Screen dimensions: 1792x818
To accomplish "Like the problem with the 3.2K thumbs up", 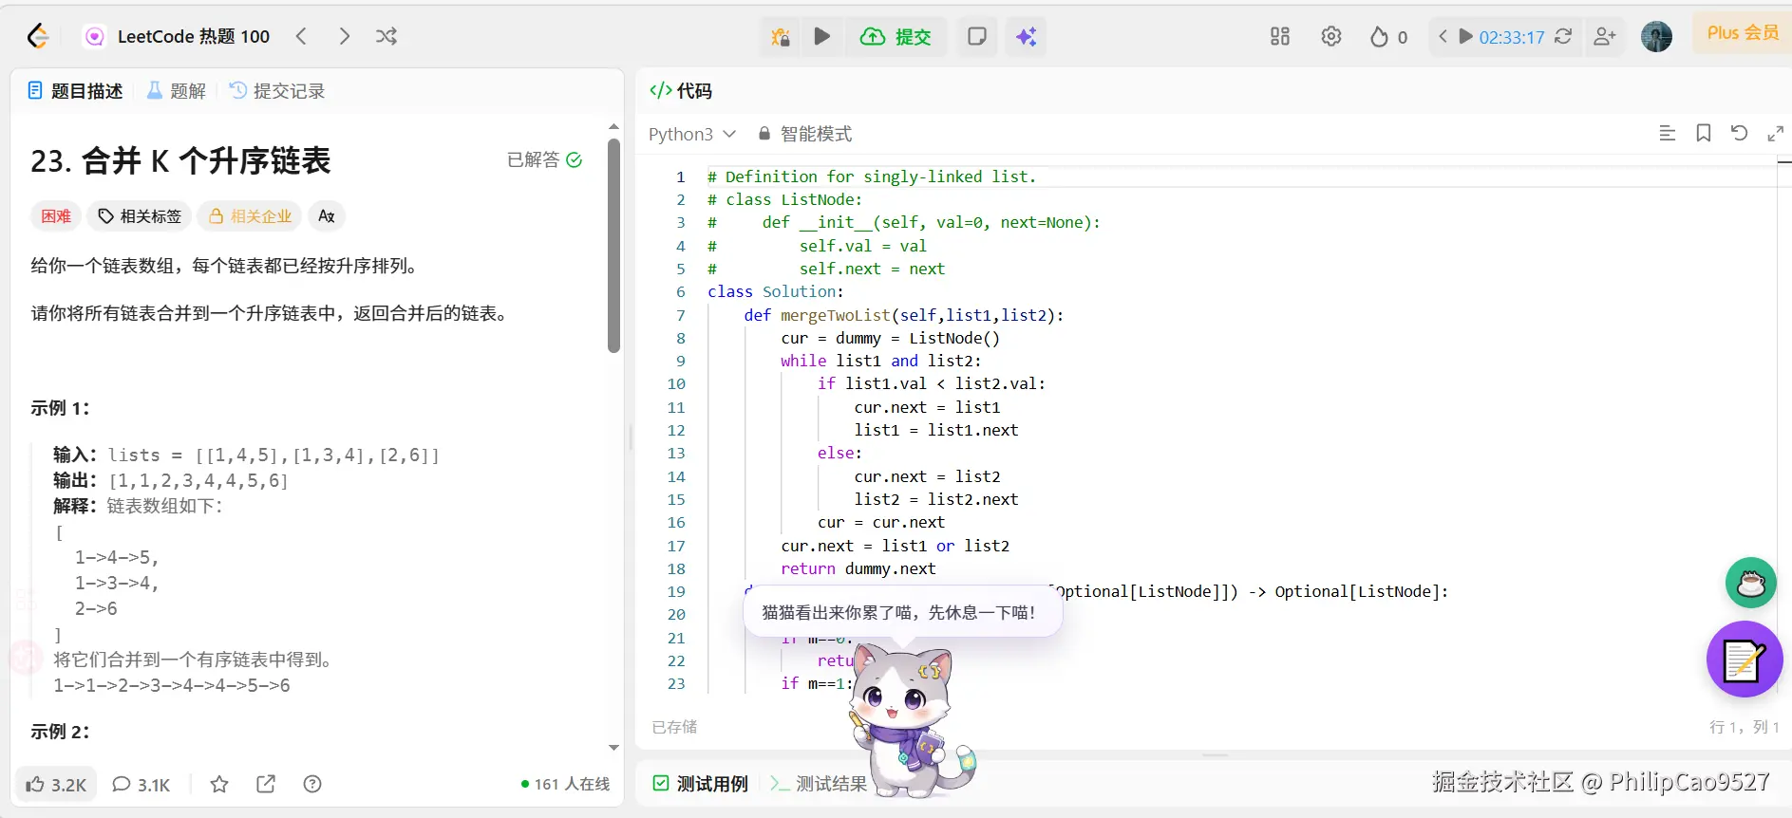I will tap(56, 784).
